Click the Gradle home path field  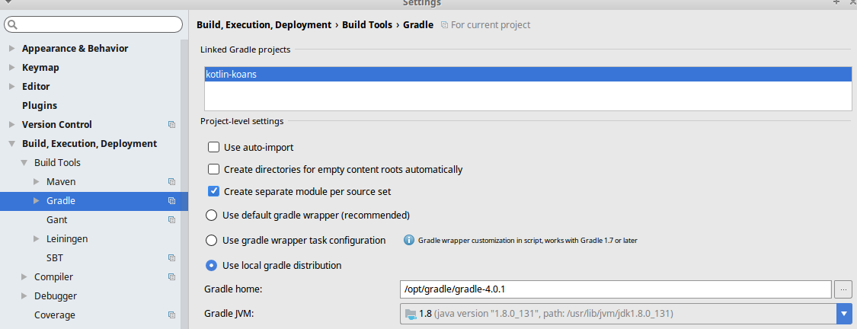[x=614, y=289]
